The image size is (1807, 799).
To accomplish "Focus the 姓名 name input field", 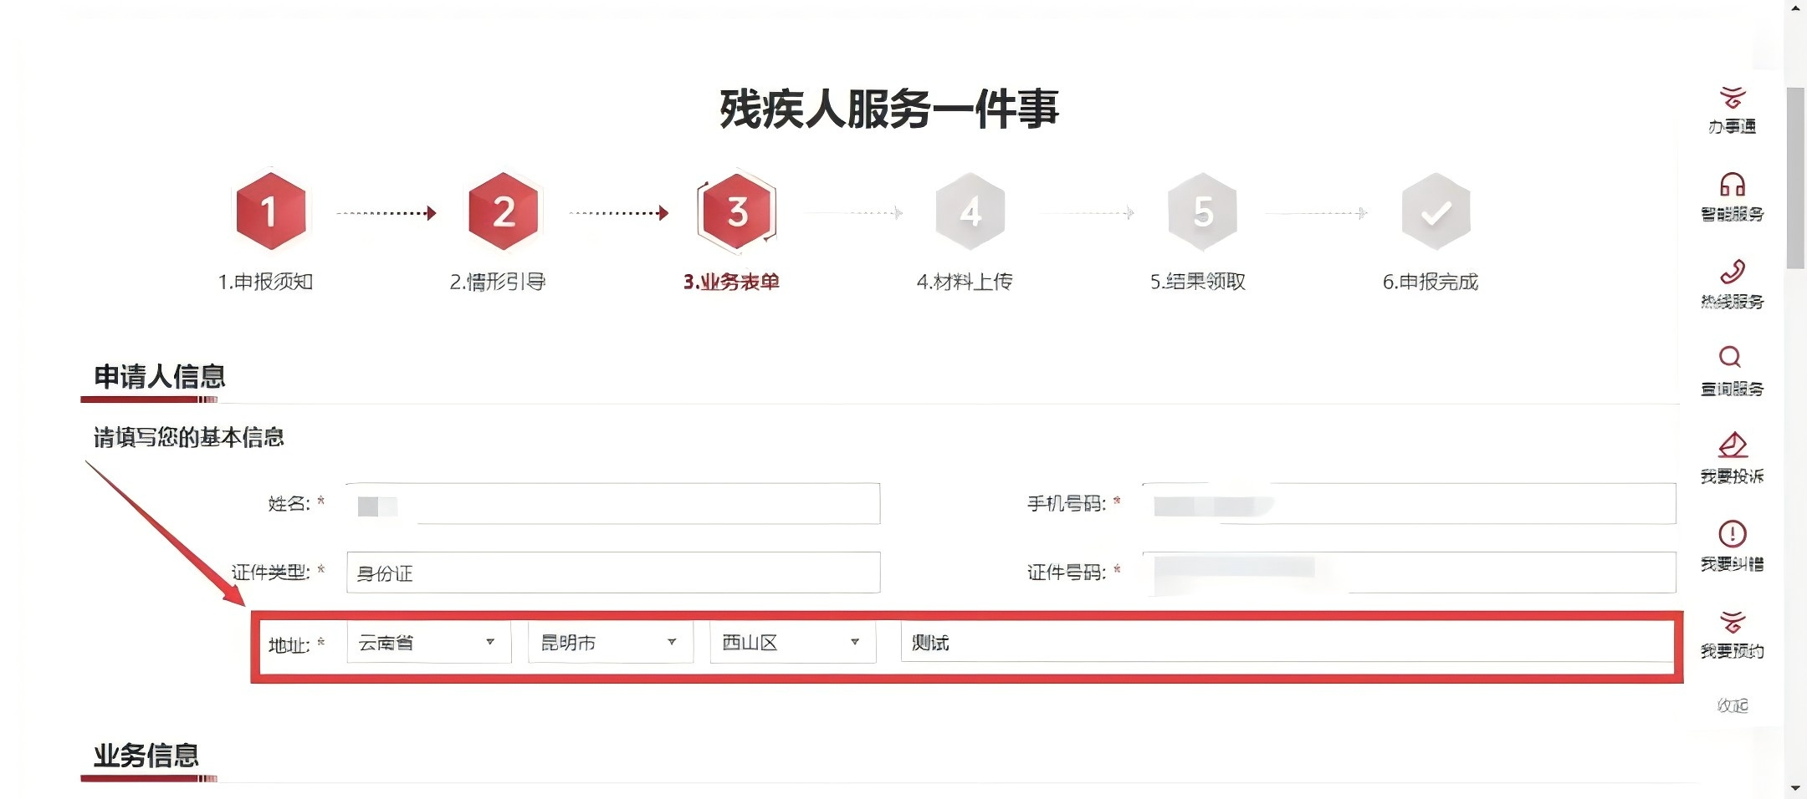I will [613, 504].
